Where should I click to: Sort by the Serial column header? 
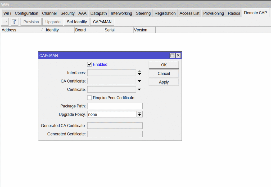pos(119,30)
